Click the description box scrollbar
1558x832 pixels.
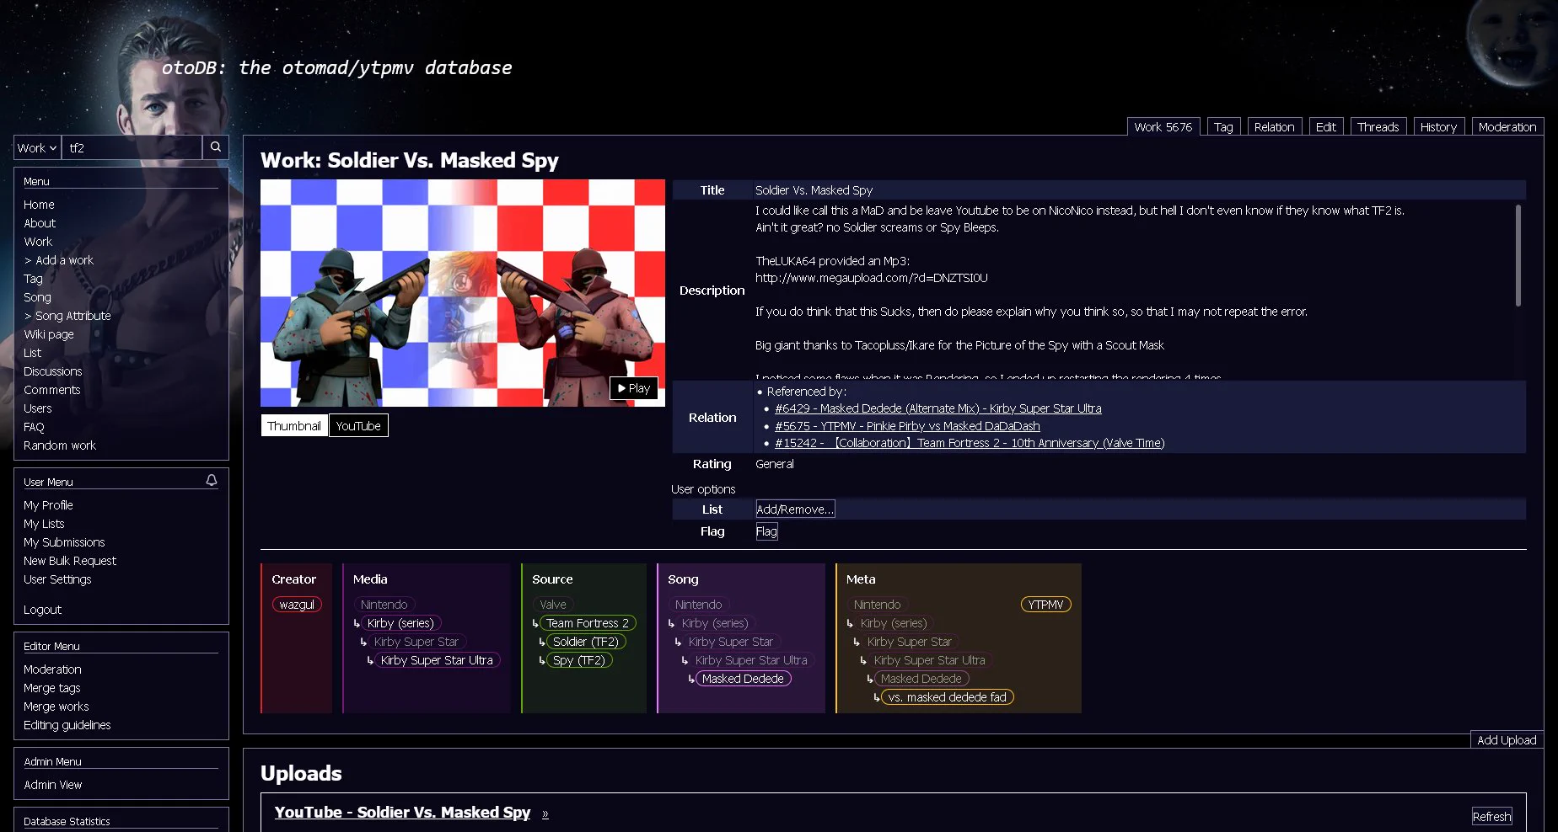(x=1518, y=255)
